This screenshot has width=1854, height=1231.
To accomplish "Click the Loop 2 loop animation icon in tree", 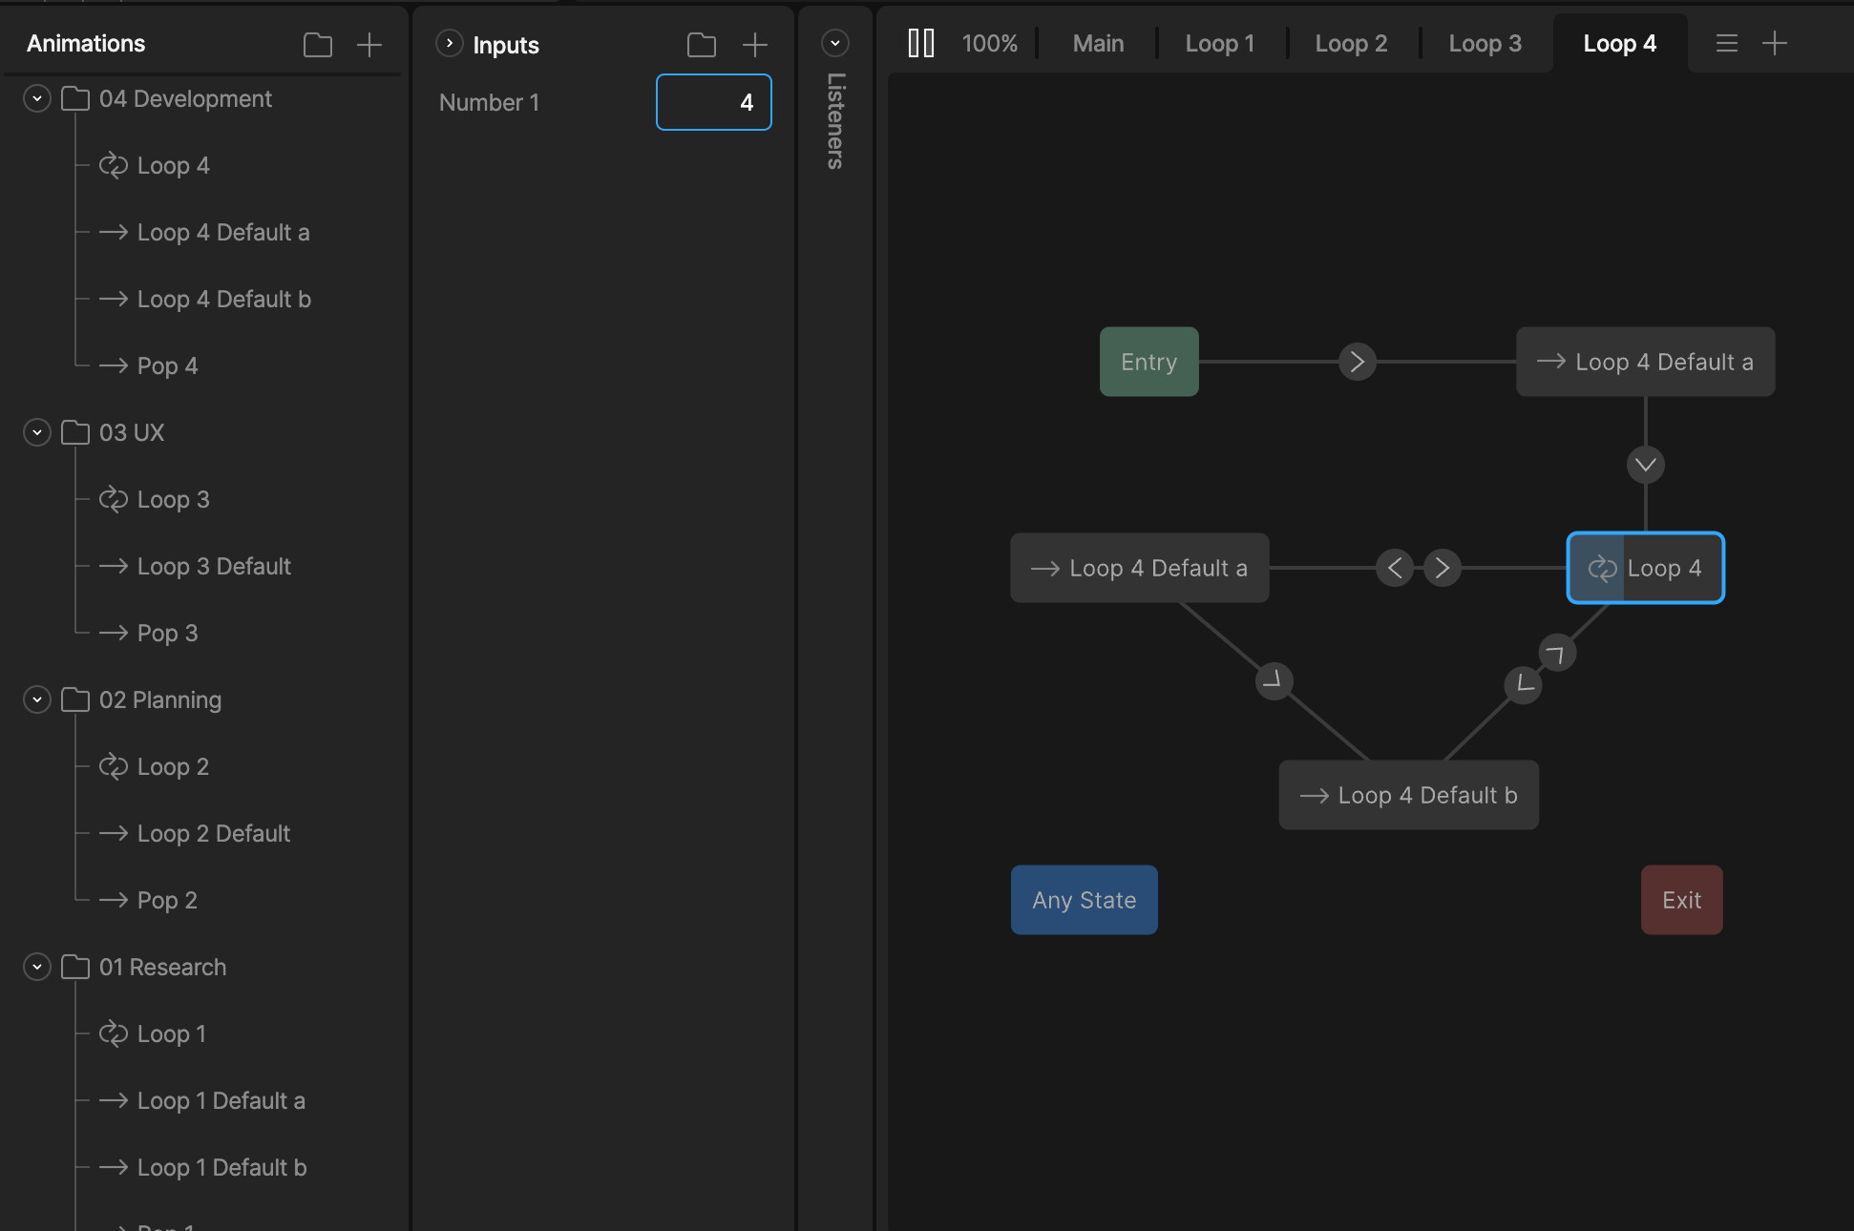I will [114, 766].
